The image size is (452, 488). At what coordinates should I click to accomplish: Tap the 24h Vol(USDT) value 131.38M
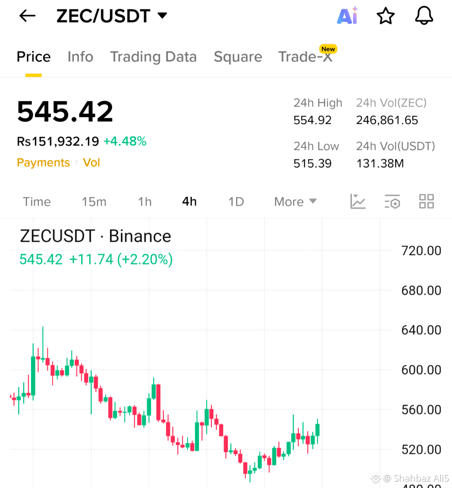pyautogui.click(x=380, y=163)
